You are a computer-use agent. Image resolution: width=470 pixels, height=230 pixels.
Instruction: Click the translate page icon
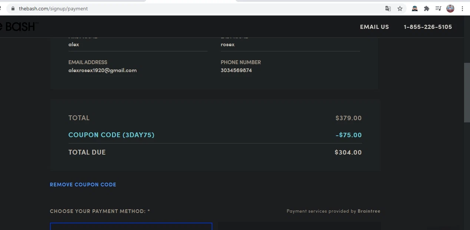pyautogui.click(x=388, y=9)
